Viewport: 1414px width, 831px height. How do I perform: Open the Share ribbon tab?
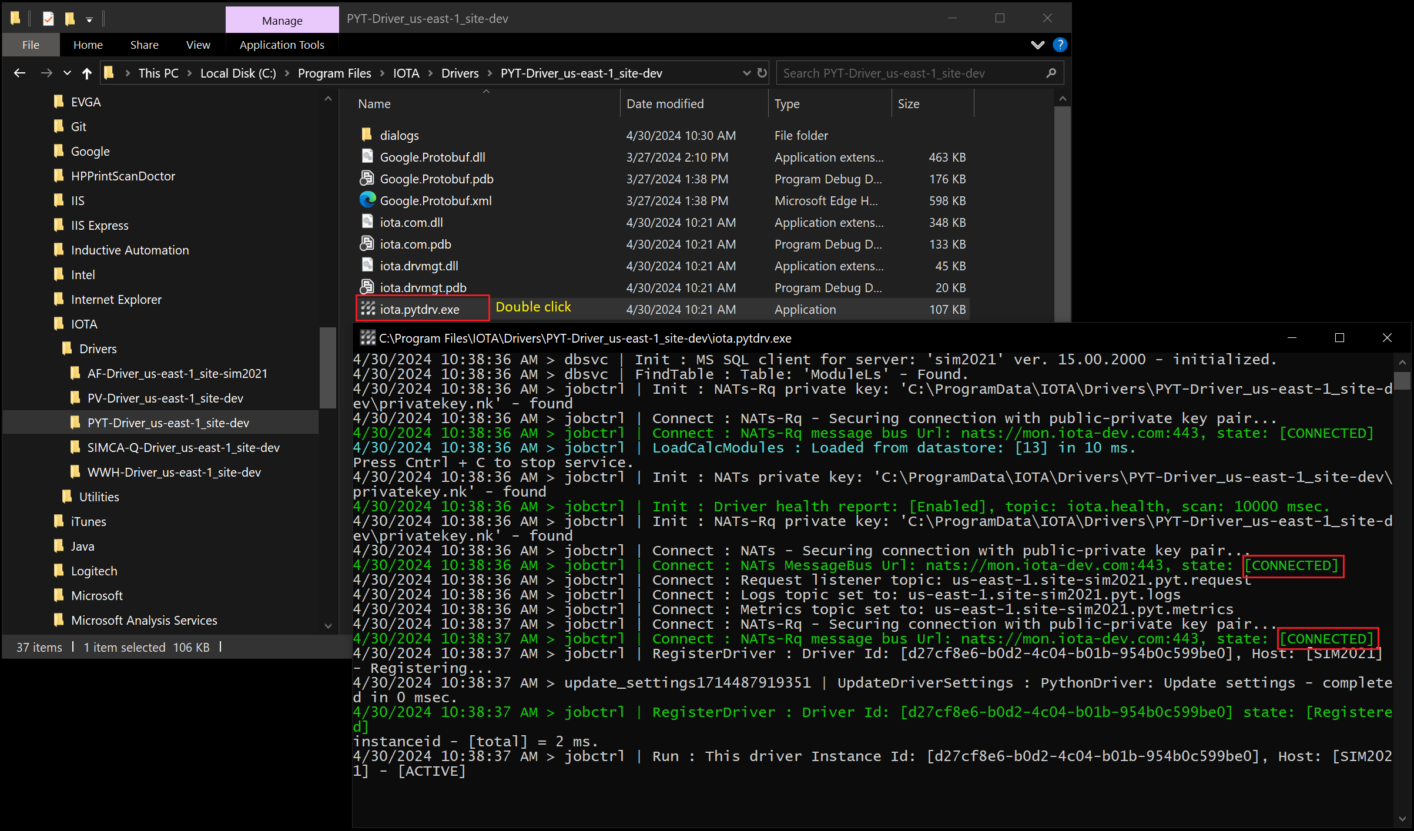[x=144, y=45]
